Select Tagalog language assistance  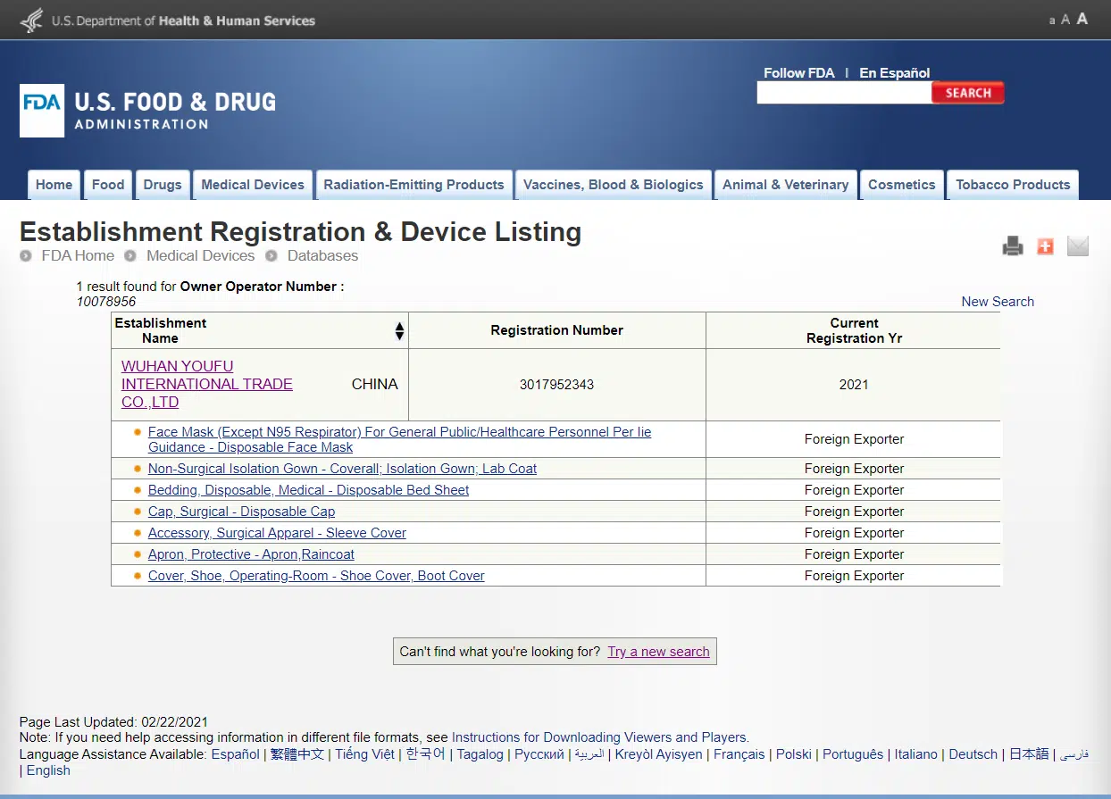(x=480, y=754)
